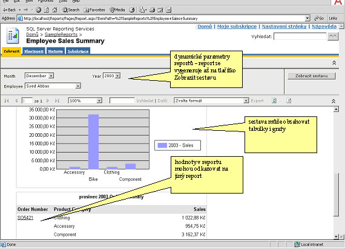Go to the last report page
The image size is (345, 249).
[57, 101]
